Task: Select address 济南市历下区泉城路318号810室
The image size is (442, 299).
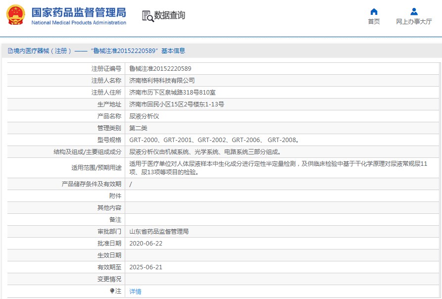Action: pyautogui.click(x=172, y=93)
